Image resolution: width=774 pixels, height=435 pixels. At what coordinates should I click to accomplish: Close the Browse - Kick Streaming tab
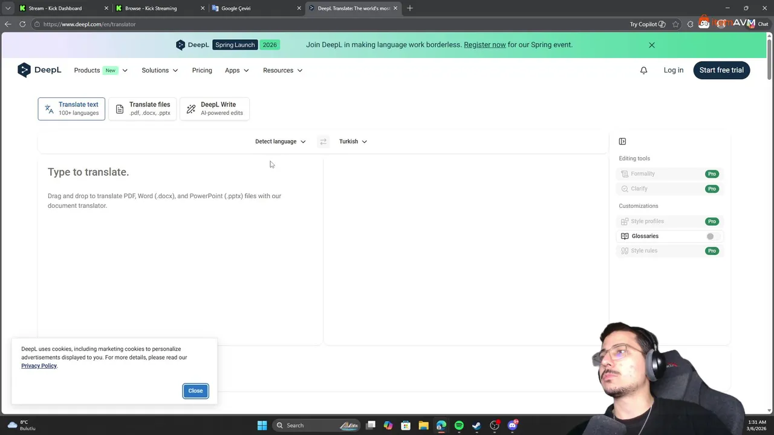pos(203,8)
